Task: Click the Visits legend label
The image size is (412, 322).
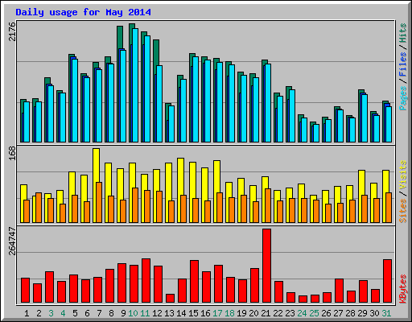Action: 403,175
